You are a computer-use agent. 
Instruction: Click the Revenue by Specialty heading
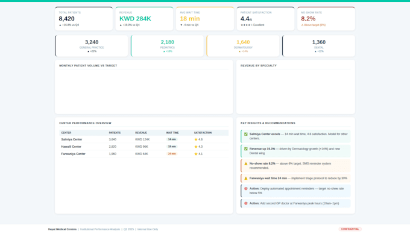click(259, 66)
